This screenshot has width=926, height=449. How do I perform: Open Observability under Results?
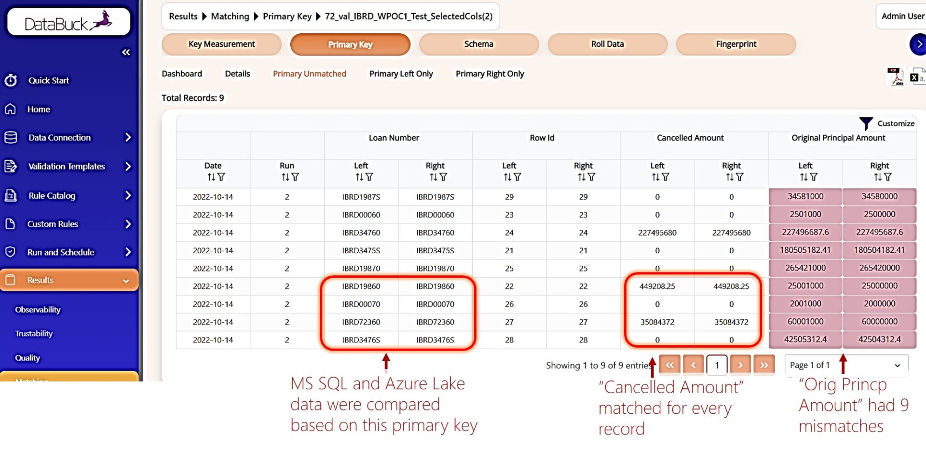tap(38, 310)
